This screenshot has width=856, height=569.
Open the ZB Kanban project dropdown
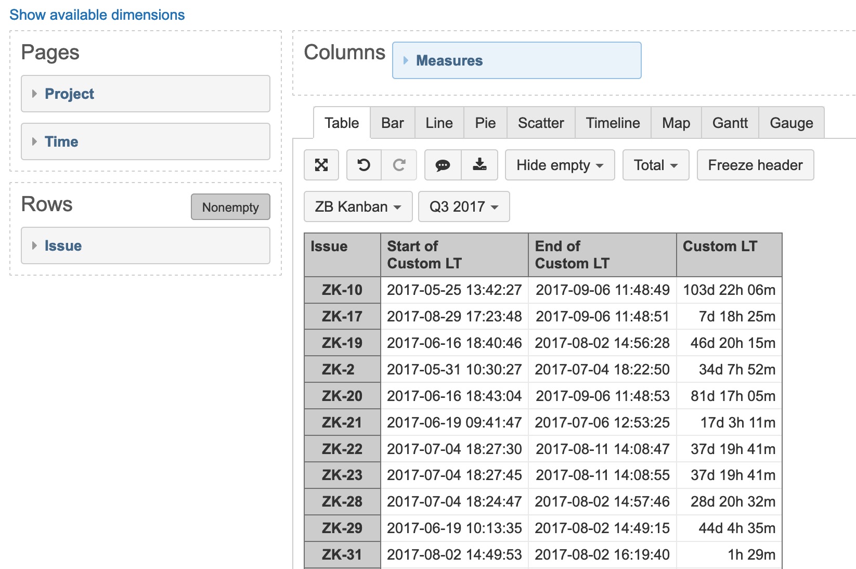click(x=358, y=206)
